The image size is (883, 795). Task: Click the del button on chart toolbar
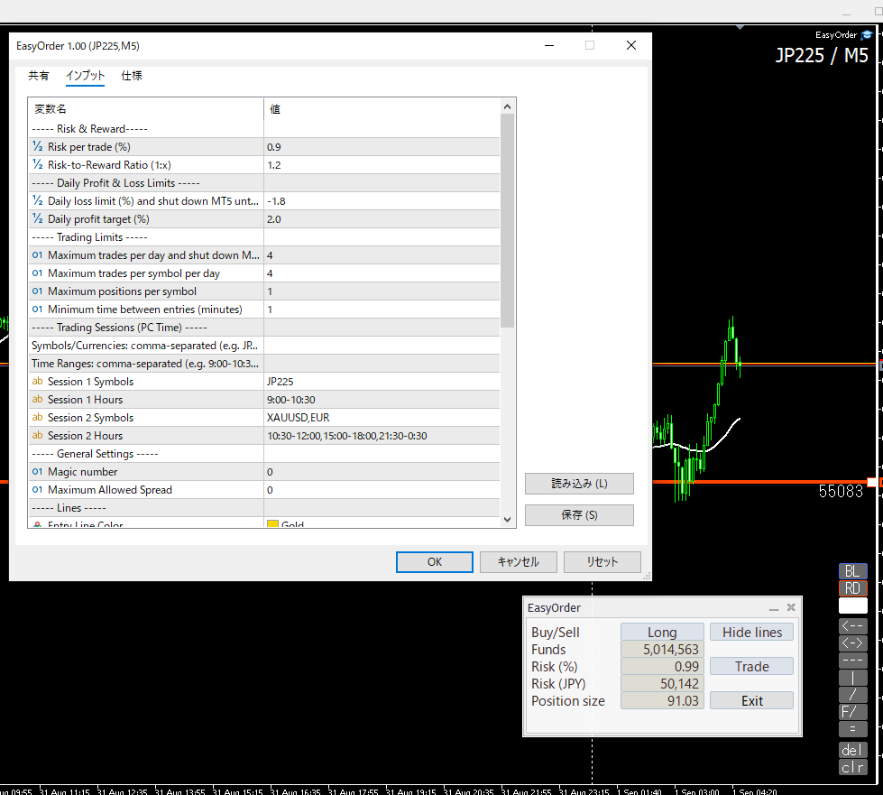852,750
